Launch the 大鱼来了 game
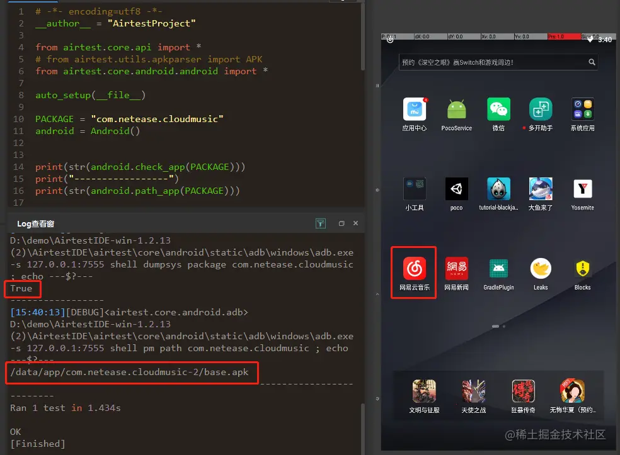 [541, 189]
